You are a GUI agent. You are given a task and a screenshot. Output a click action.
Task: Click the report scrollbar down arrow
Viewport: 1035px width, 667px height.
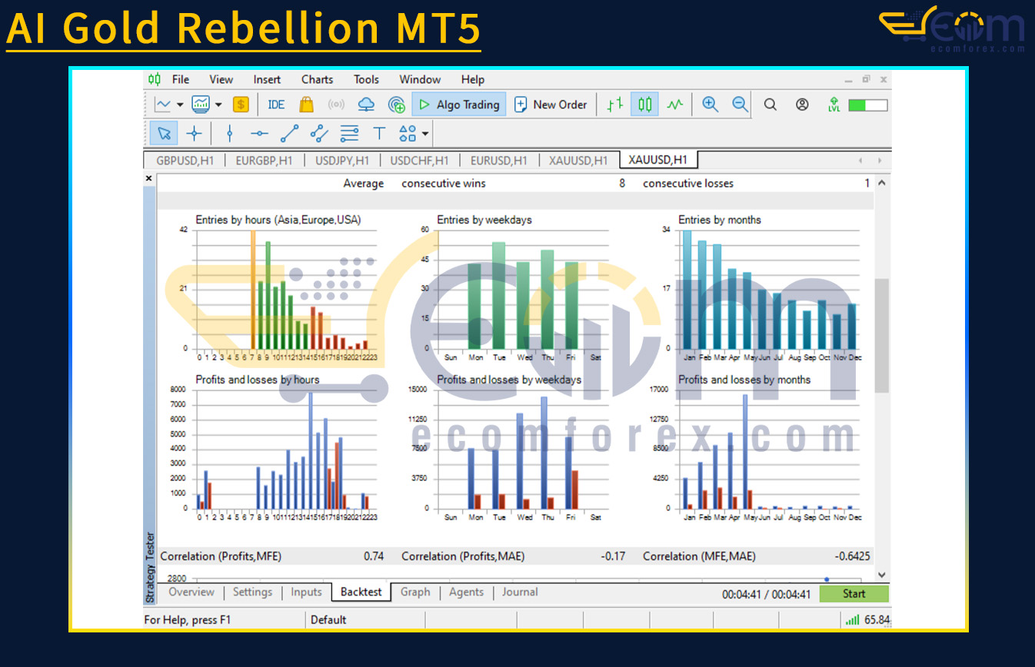point(882,575)
